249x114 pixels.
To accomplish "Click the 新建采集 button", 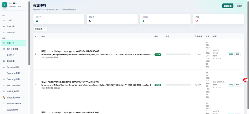I will click(x=228, y=6).
